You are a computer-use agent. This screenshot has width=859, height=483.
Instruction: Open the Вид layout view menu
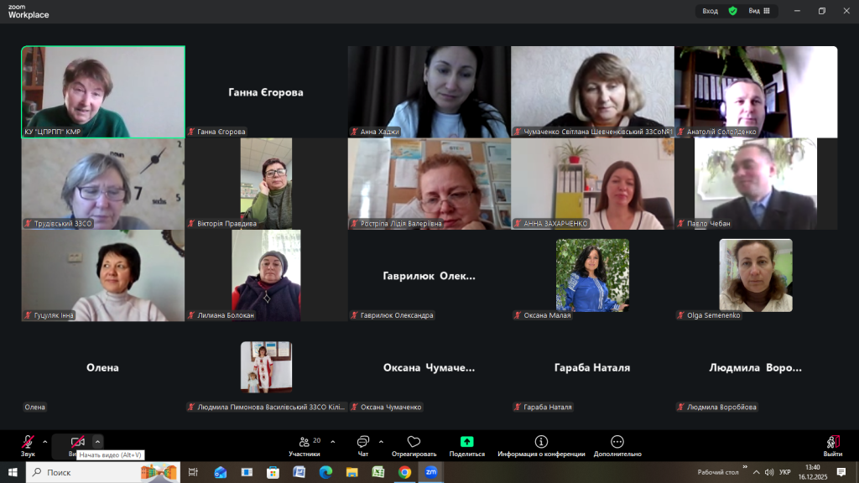click(758, 11)
